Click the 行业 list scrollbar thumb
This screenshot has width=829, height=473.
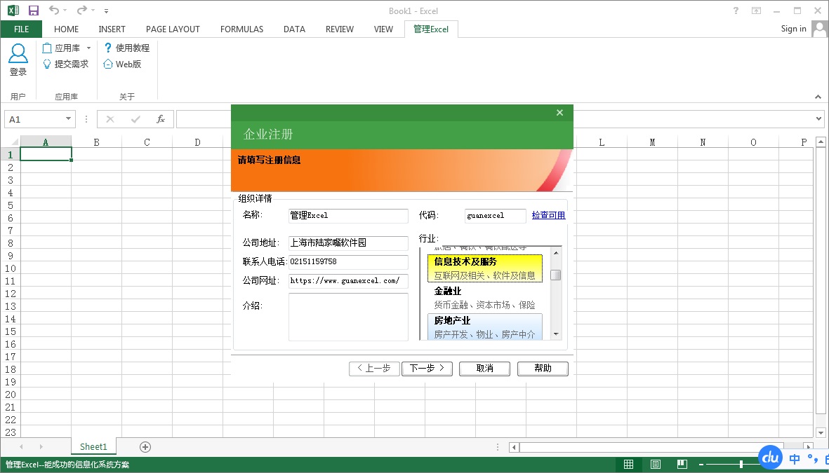click(x=555, y=275)
